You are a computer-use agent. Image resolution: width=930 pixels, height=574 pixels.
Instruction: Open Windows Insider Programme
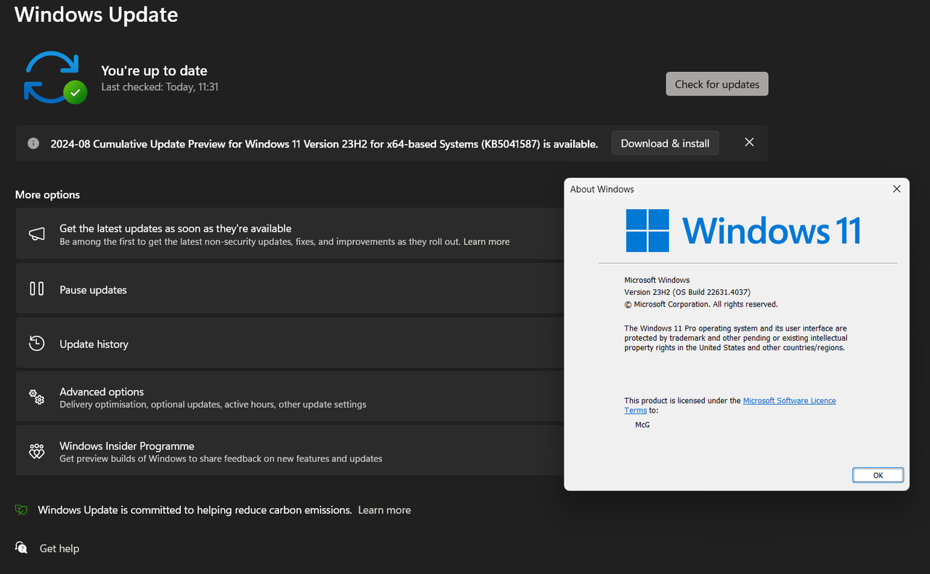coord(289,451)
